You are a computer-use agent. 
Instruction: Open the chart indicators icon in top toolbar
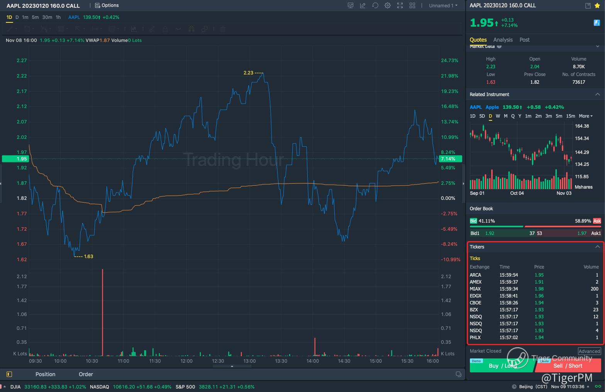(351, 5)
